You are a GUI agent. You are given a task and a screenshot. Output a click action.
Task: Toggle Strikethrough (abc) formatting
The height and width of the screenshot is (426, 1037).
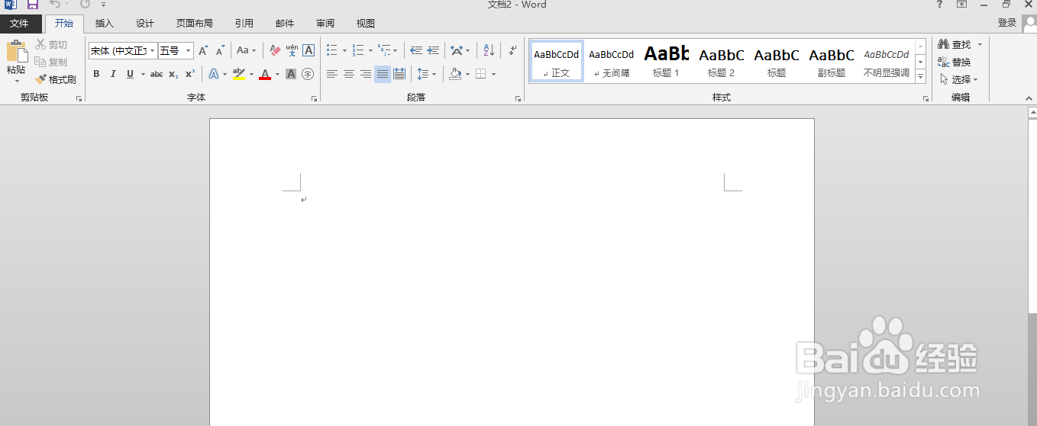coord(157,74)
